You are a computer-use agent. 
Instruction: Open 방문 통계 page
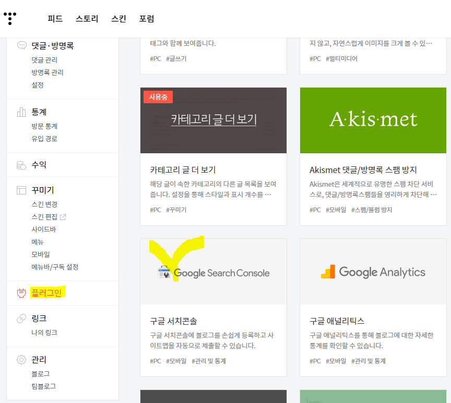point(44,126)
